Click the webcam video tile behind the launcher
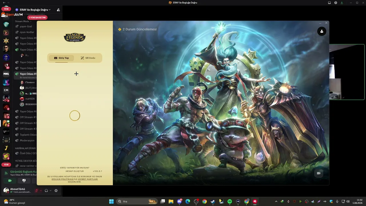The image size is (366, 206). [347, 72]
